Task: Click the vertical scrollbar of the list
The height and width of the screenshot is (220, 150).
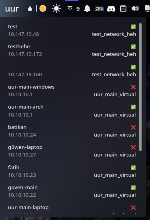Action: 140,87
